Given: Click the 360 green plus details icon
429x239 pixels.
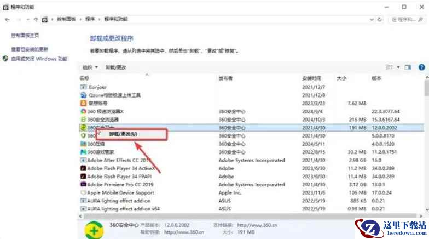Looking at the screenshot, I should point(94,230).
